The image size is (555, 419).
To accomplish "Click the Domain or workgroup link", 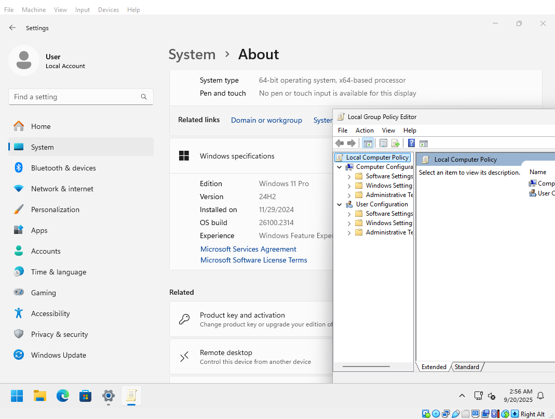I will point(266,120).
